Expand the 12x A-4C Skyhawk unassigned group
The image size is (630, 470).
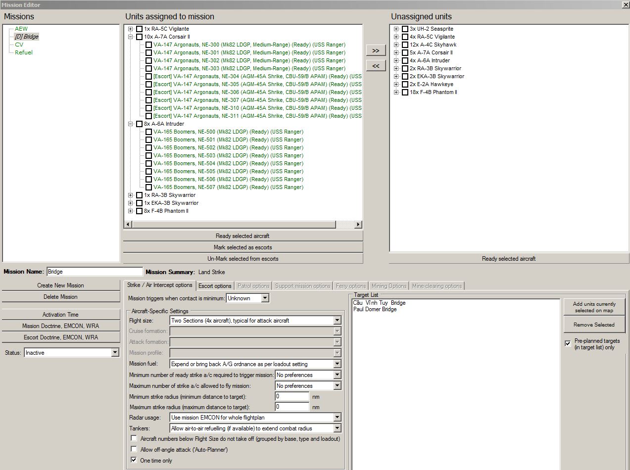(396, 45)
